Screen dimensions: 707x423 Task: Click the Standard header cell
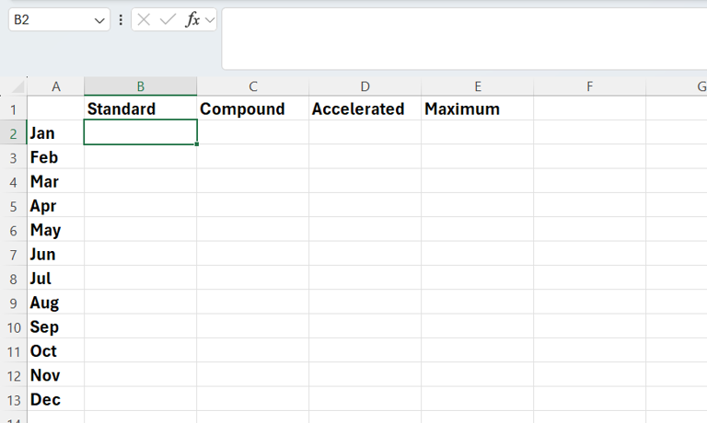pyautogui.click(x=140, y=109)
